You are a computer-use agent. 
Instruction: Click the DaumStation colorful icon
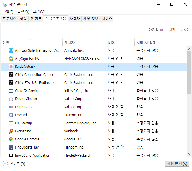[x=11, y=107]
